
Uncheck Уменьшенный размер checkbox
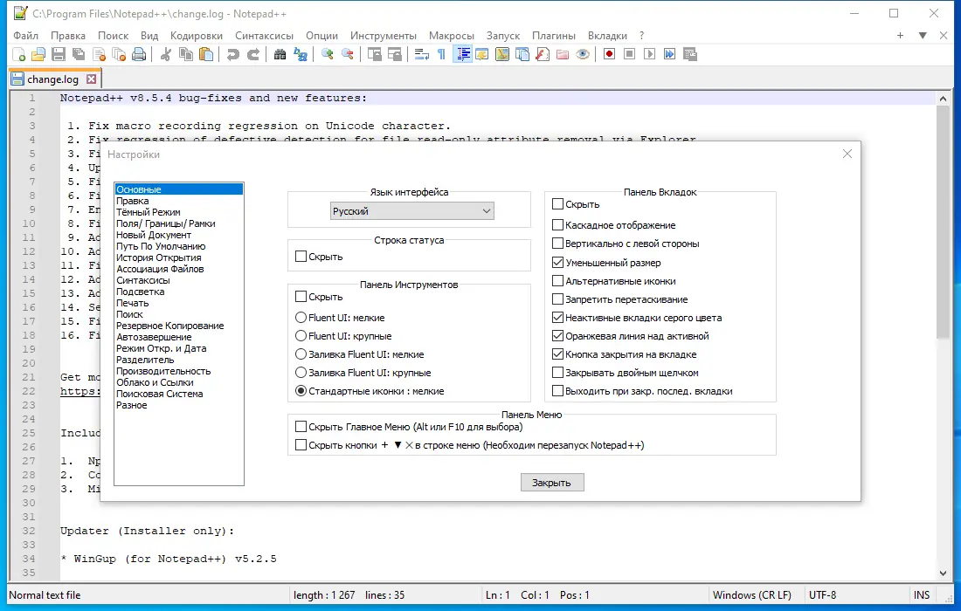(557, 263)
